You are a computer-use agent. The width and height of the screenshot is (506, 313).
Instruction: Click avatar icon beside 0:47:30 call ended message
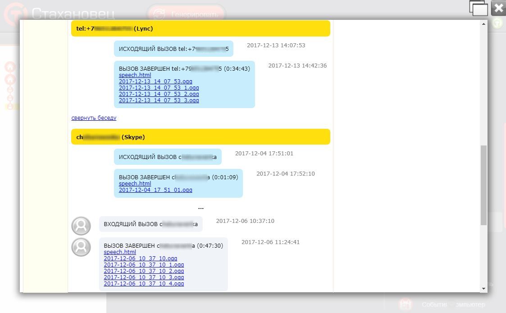coord(81,247)
